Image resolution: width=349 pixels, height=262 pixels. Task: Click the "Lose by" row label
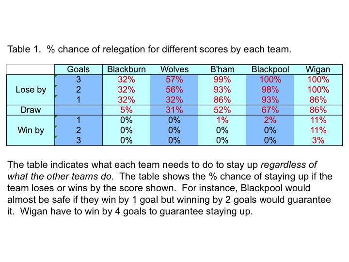[31, 90]
